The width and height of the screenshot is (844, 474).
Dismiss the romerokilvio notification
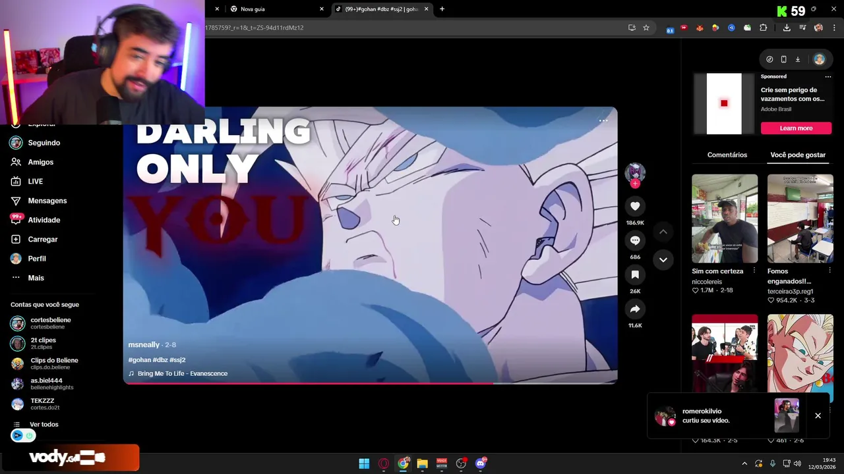(x=818, y=415)
